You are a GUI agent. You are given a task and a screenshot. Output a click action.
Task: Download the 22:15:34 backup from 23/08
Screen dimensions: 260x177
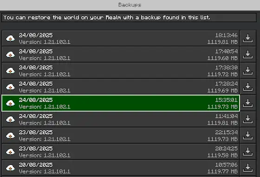[248, 135]
